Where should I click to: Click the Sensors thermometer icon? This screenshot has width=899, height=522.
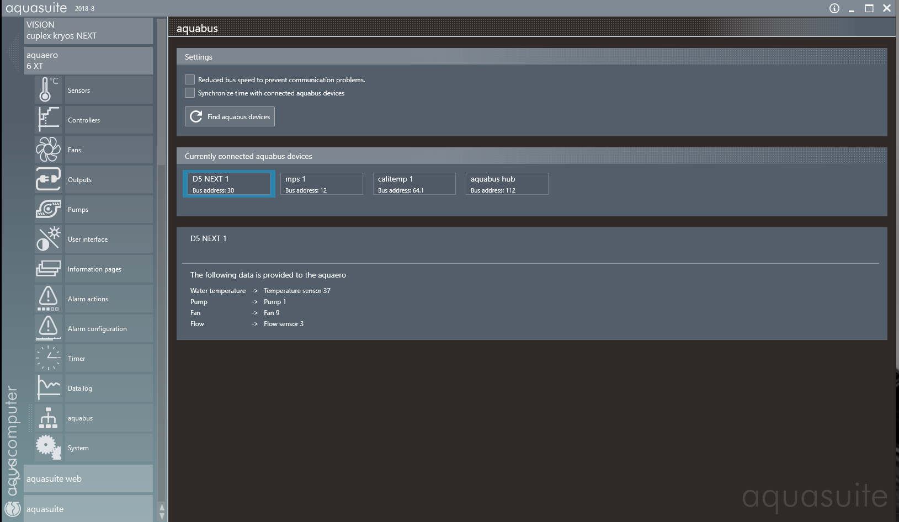point(48,90)
